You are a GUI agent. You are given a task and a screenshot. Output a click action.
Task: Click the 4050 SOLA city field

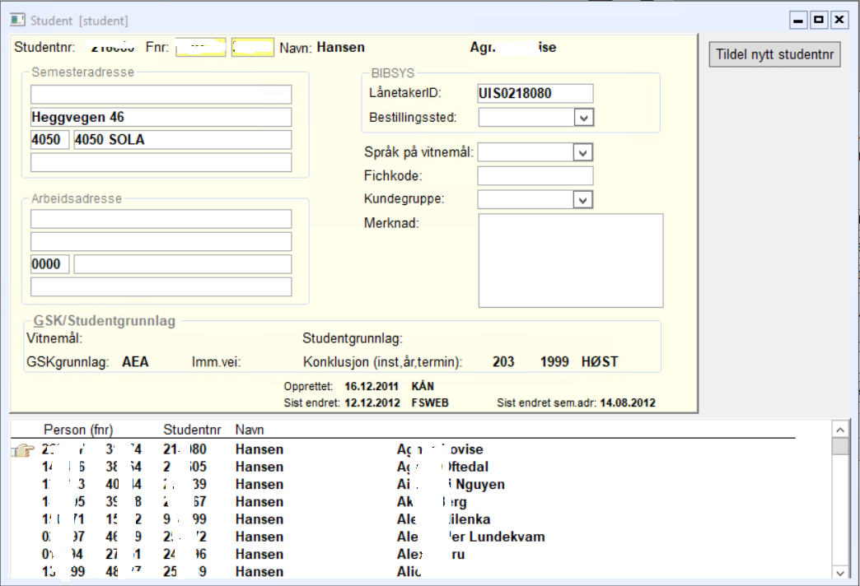(183, 140)
